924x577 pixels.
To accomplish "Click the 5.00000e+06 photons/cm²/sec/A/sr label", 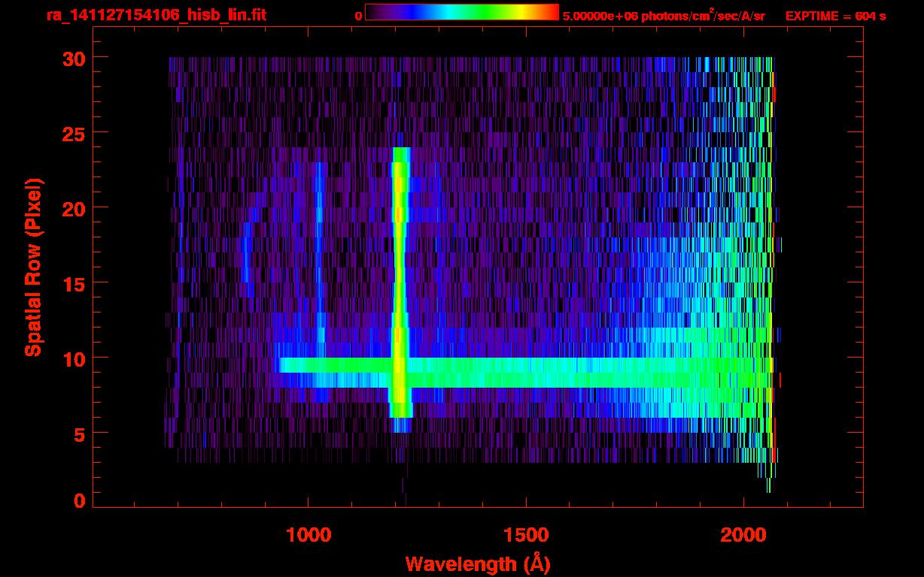I will 664,15.
